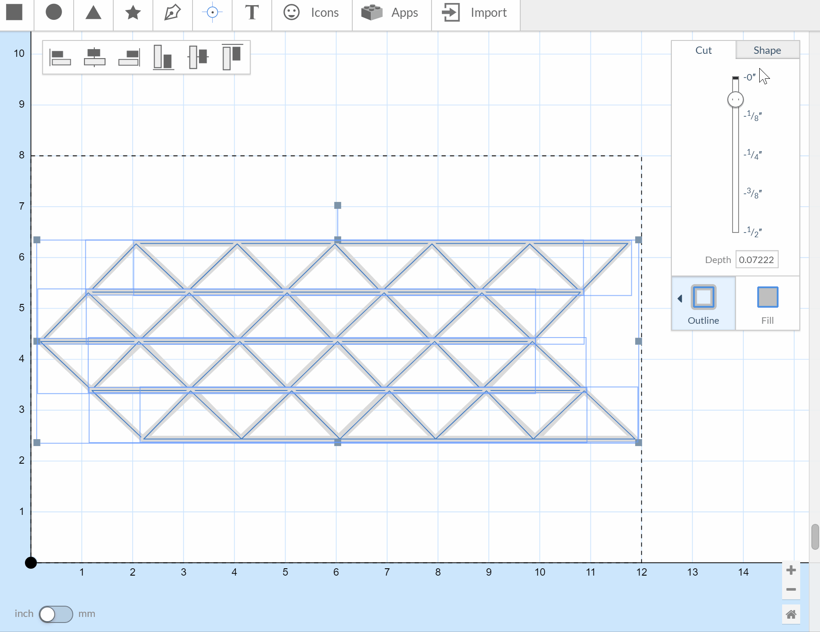Select the Star shape tool

pyautogui.click(x=133, y=12)
